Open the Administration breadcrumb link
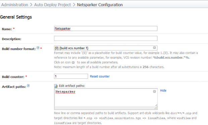Image resolution: width=208 pixels, height=125 pixels. click(x=14, y=5)
